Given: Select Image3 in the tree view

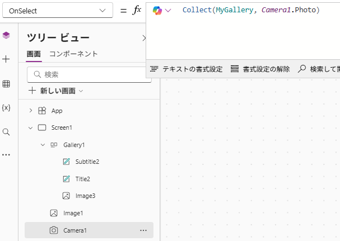Looking at the screenshot, I should (x=86, y=196).
